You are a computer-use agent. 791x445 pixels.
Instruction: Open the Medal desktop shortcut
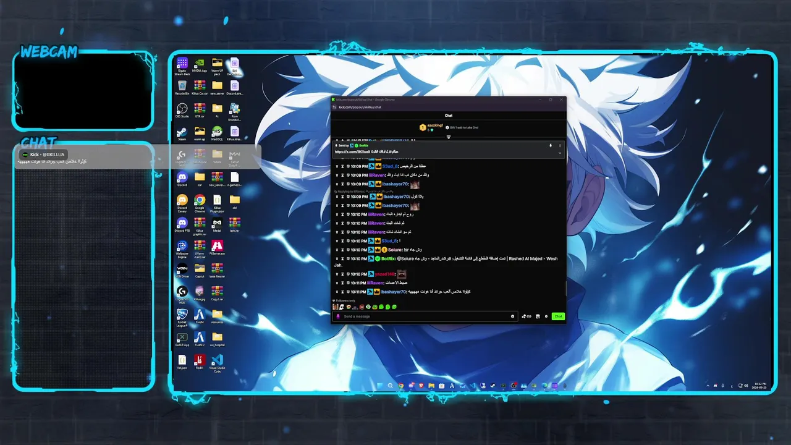pos(217,225)
